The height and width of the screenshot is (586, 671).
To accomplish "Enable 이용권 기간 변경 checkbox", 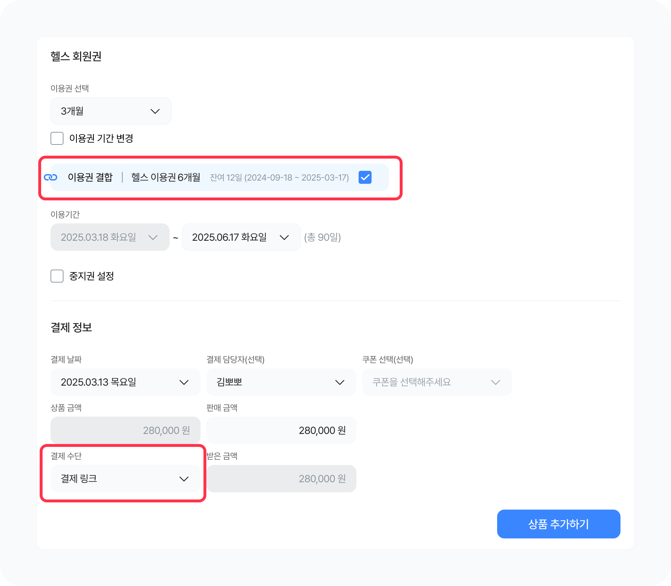I will 57,138.
